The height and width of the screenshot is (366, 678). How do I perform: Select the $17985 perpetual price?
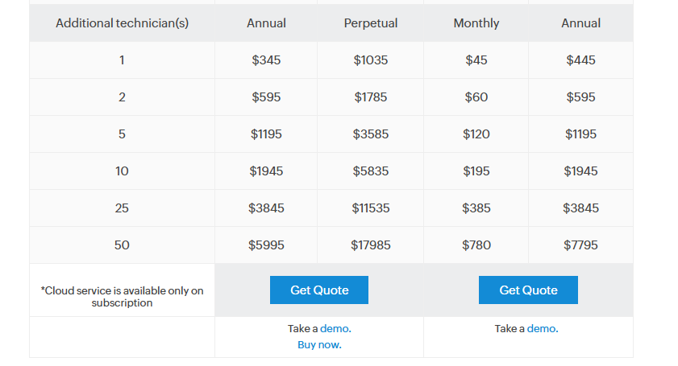pyautogui.click(x=371, y=245)
